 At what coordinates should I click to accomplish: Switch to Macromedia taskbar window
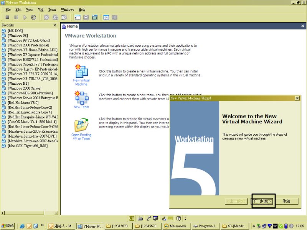[177, 226]
